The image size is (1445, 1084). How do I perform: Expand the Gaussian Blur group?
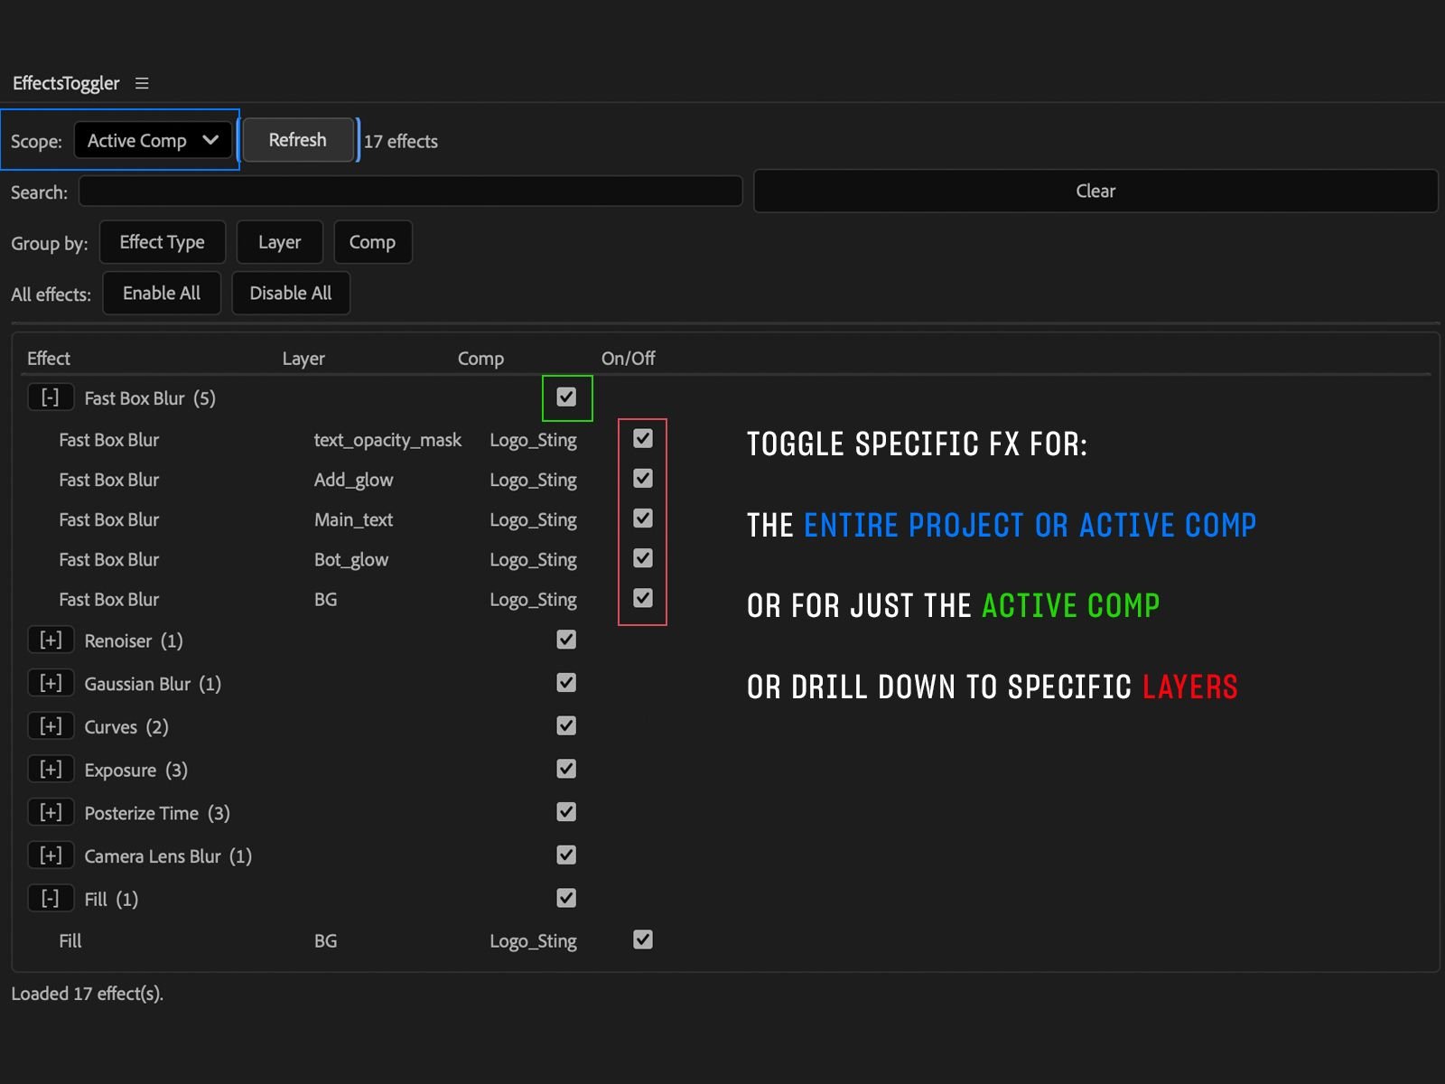click(x=51, y=683)
